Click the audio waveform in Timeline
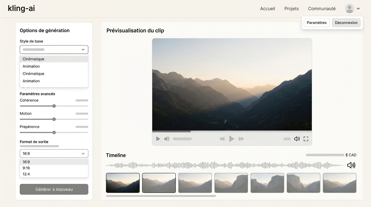 click(224, 165)
